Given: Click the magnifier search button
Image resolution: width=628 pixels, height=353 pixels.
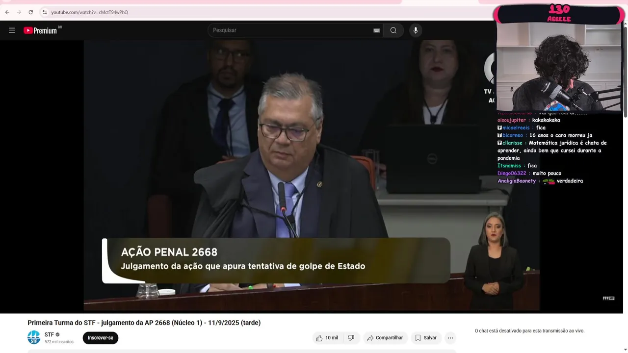Looking at the screenshot, I should pos(393,30).
